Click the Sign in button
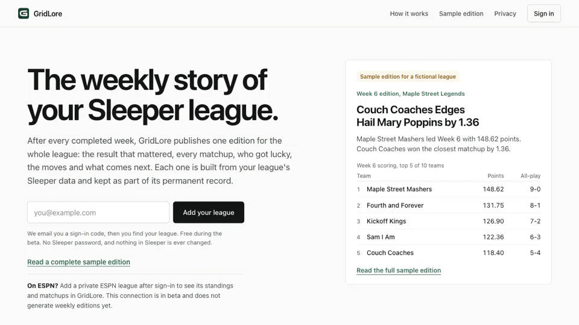 coord(543,14)
